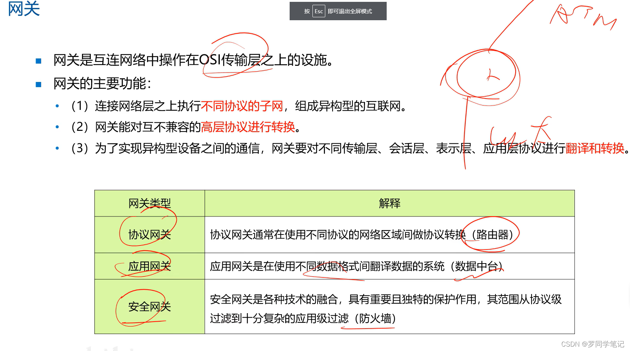
Task: Click the table header 解释
Action: tap(390, 203)
